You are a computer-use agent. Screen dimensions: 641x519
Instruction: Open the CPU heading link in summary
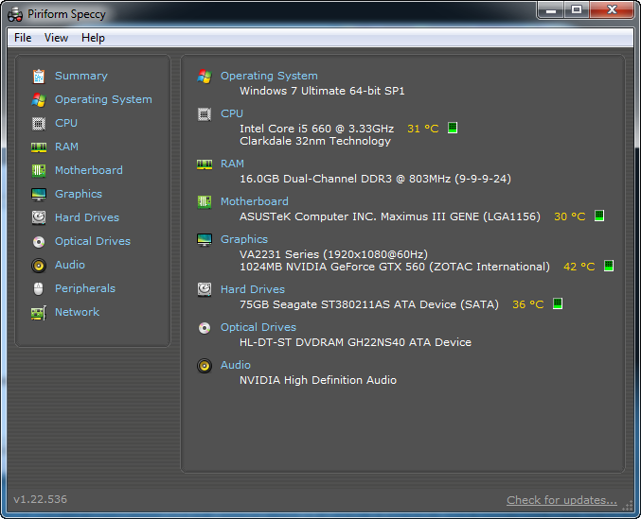click(x=232, y=113)
